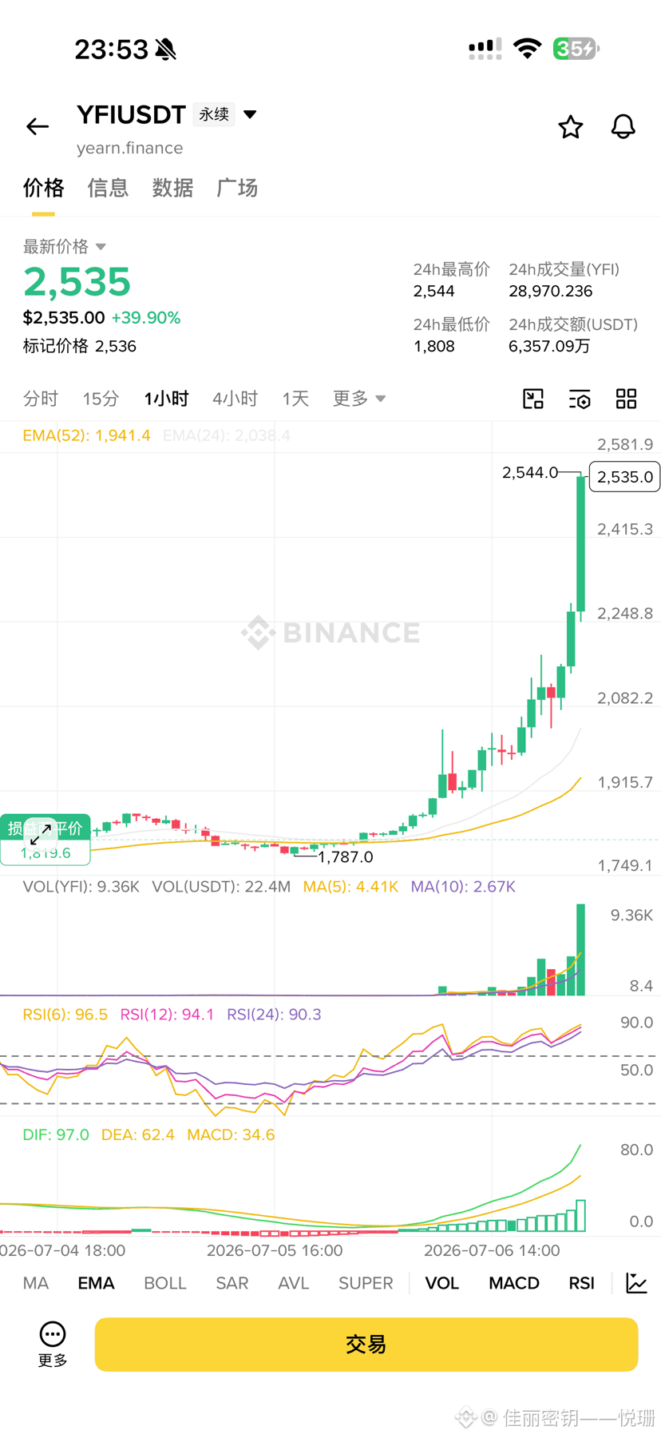Tap the current price tag 2,535.0
This screenshot has height=1438, width=661.
coord(624,477)
